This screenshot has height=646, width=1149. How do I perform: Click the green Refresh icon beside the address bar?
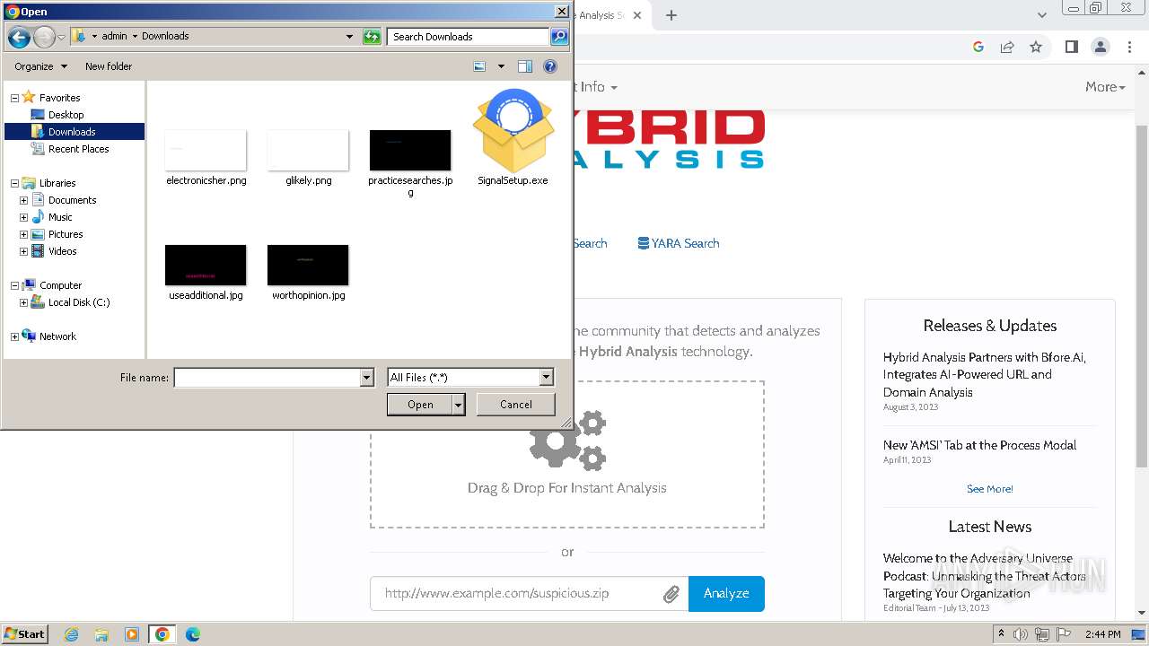[x=372, y=37]
